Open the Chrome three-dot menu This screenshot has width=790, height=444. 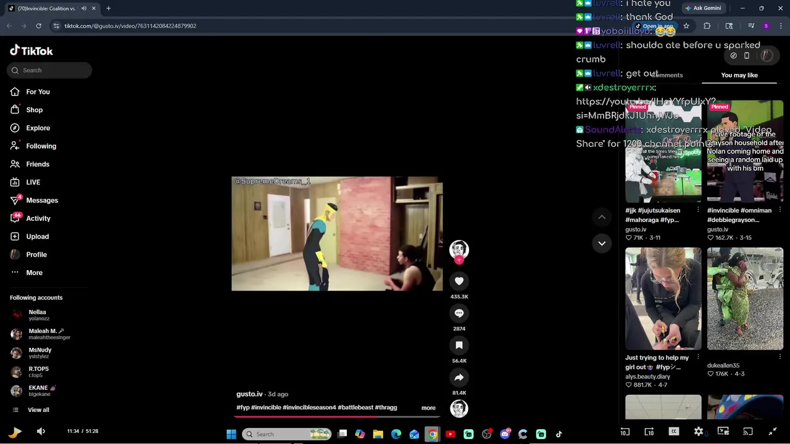[x=781, y=26]
